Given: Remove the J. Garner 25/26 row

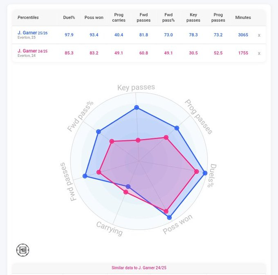Looking at the screenshot, I should point(259,35).
